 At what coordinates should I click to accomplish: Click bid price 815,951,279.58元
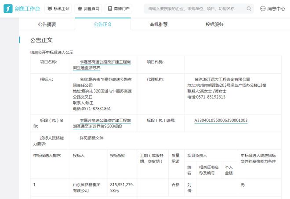(122, 188)
